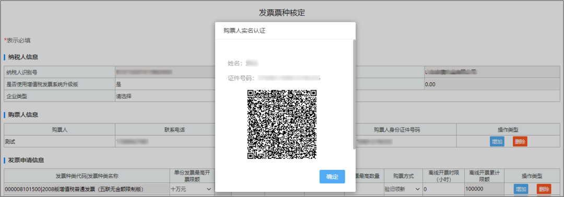Click the 纳税人识别号 label cell

point(60,72)
